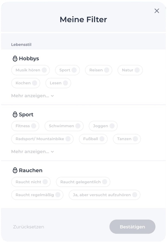Toggle the Fußball sport filter
Viewport: 167px width, 243px height.
93,139
